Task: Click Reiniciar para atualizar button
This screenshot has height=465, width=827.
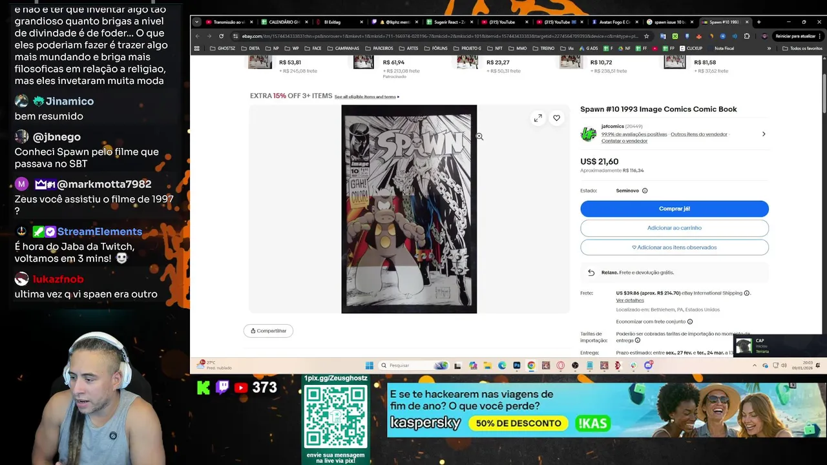Action: 797,36
